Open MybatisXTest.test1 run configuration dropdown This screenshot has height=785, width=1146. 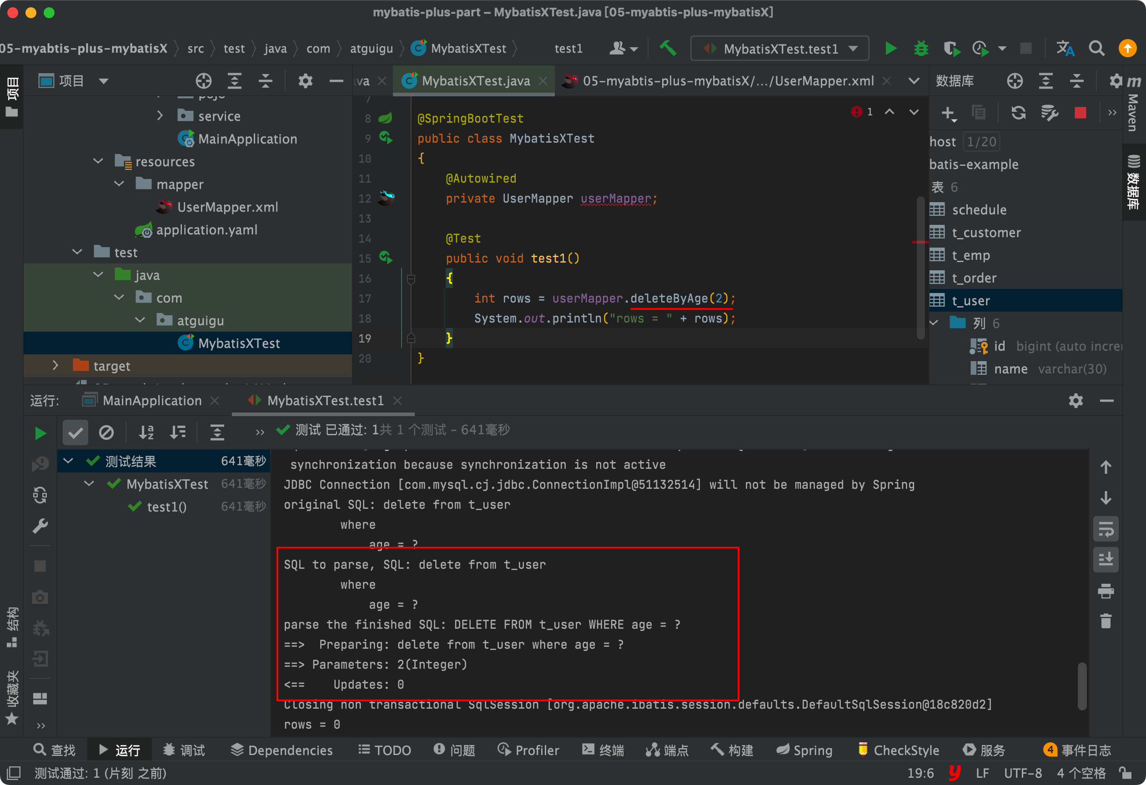tap(779, 48)
